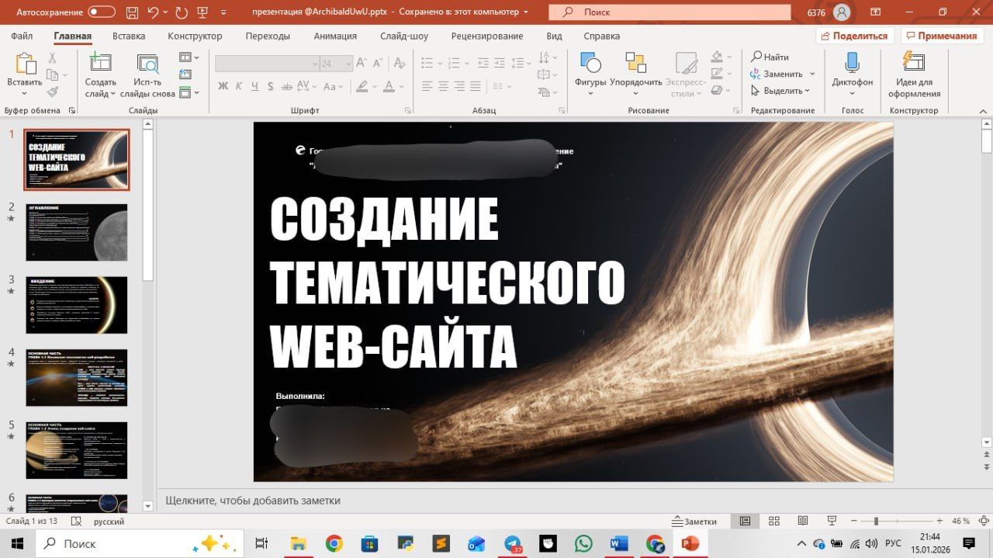The width and height of the screenshot is (993, 558).
Task: Click the Reset slide icon
Action: (185, 75)
